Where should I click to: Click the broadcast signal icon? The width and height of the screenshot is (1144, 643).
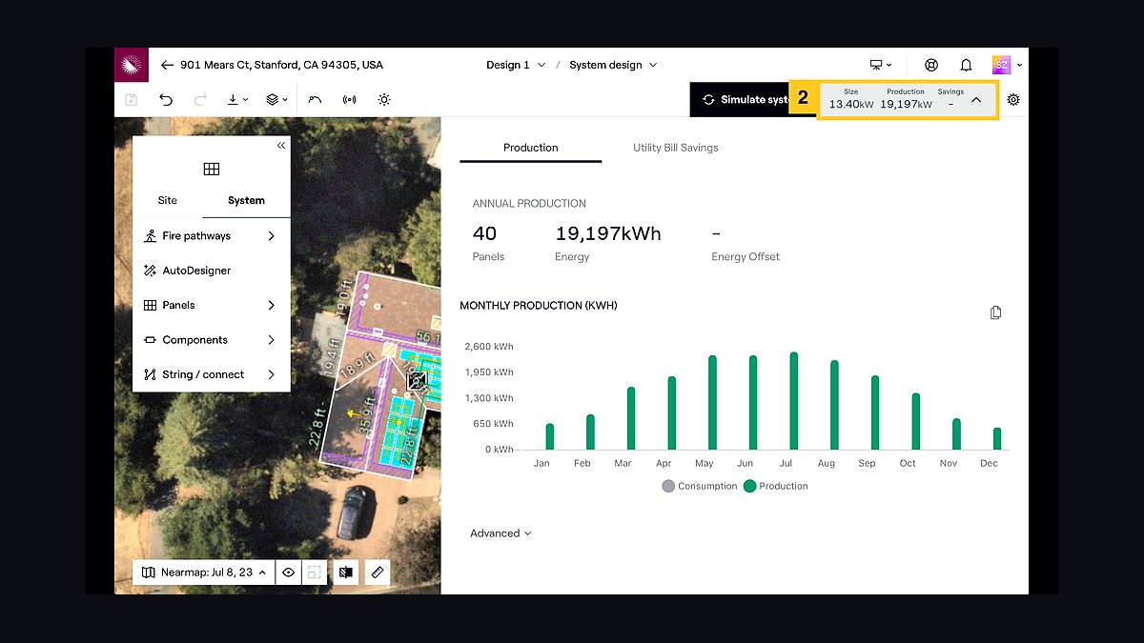click(349, 99)
